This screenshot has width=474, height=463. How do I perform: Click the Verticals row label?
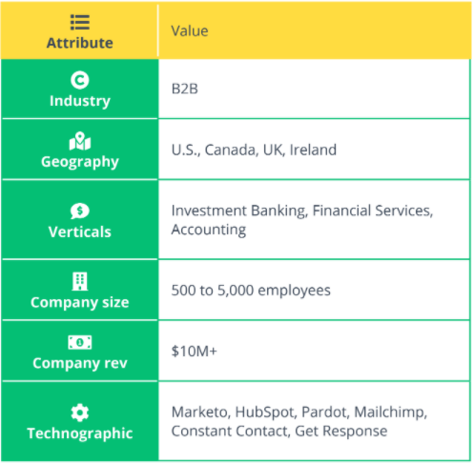point(80,231)
